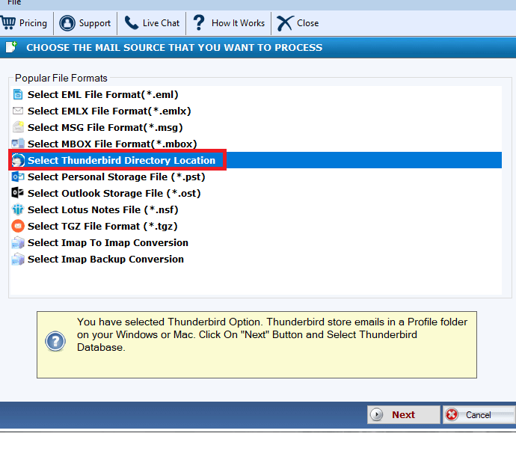516x454 pixels.
Task: Choose Select Thunderbird Directory Location
Action: (121, 160)
